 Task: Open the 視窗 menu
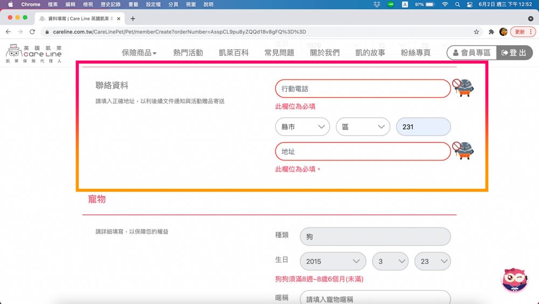(190, 4)
